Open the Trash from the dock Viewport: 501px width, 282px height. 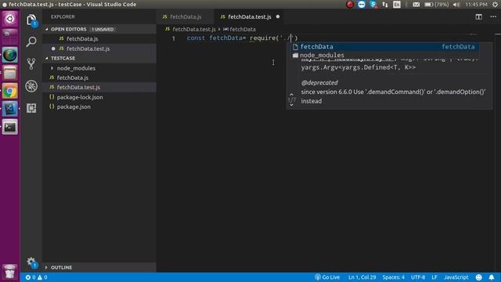click(x=10, y=272)
